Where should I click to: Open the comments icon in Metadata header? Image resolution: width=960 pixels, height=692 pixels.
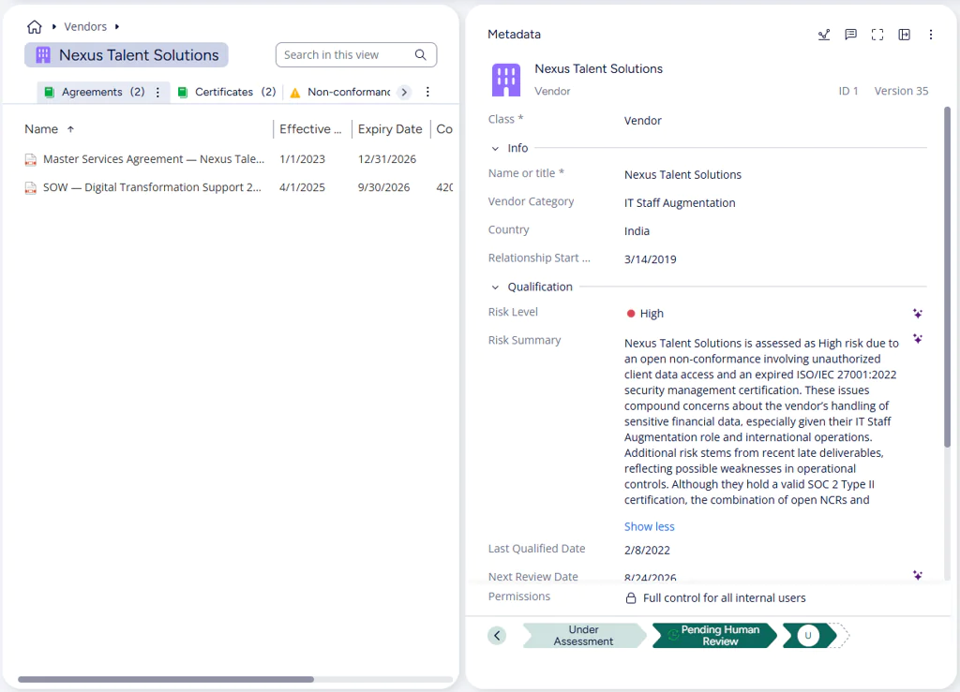[850, 35]
